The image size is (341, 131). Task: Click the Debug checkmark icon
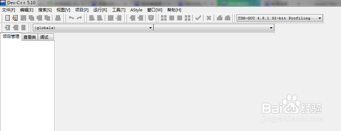(x=198, y=18)
